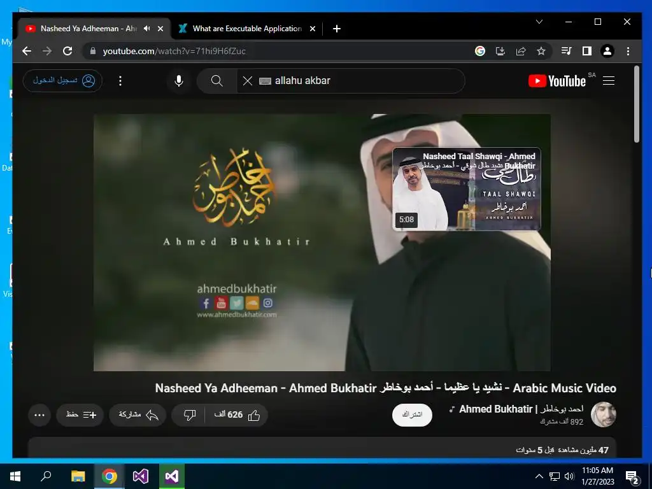Open network icon in system tray
652x489 pixels.
pos(555,476)
